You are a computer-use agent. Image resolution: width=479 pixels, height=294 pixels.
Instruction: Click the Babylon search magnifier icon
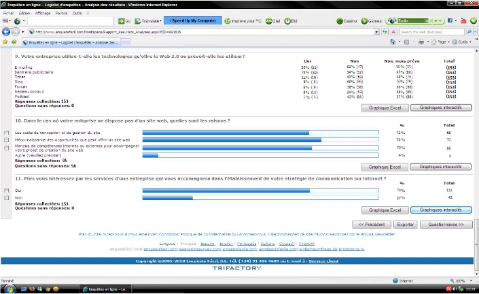pos(469,32)
